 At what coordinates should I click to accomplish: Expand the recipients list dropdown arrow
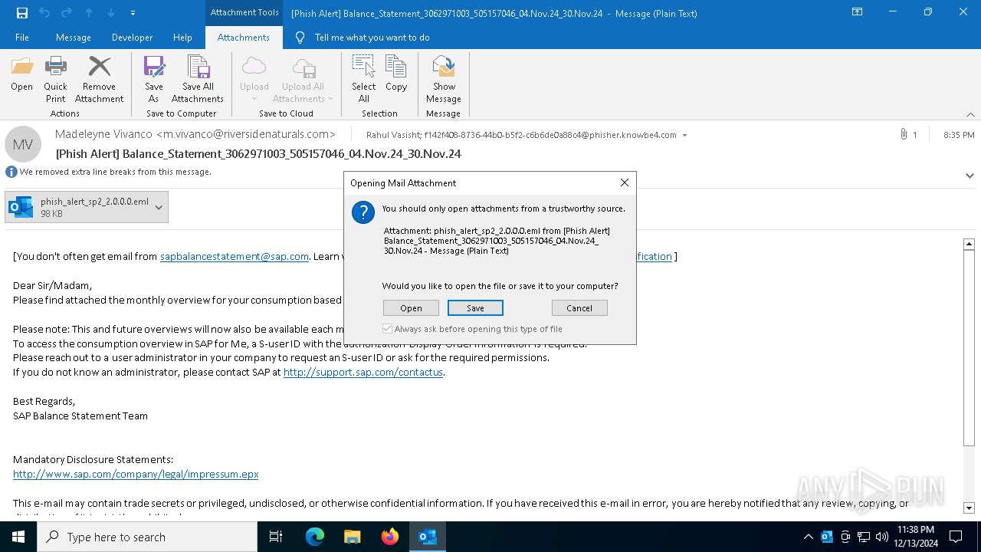point(684,135)
